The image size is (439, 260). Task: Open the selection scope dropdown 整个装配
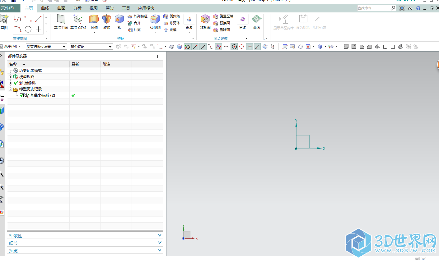pyautogui.click(x=91, y=47)
